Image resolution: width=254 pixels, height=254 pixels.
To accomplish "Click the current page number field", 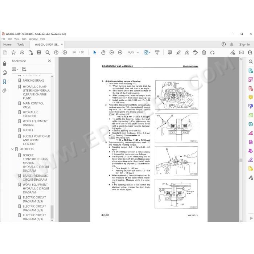I will 74,53.
